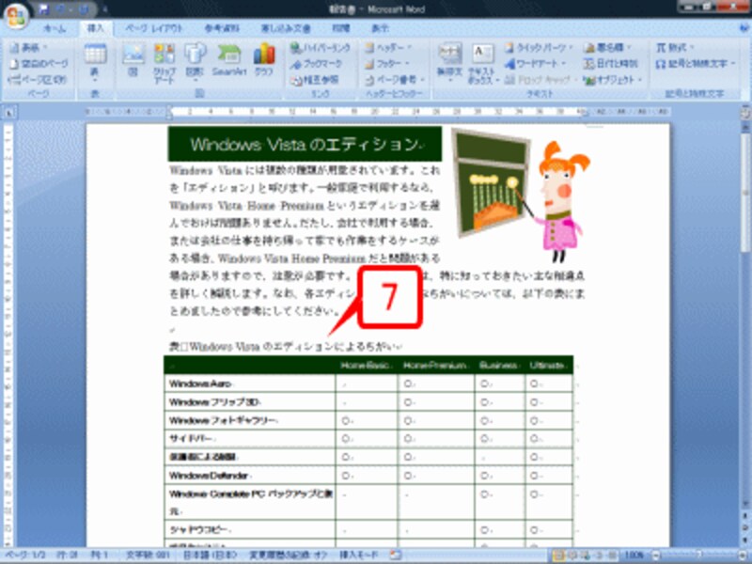Open the Office button menu

pos(16,15)
